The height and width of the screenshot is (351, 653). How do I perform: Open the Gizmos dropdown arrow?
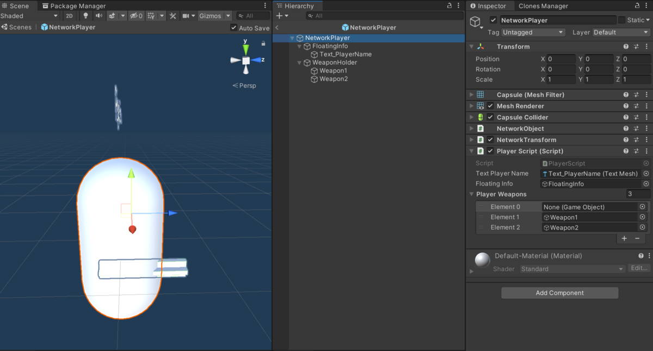pos(228,16)
